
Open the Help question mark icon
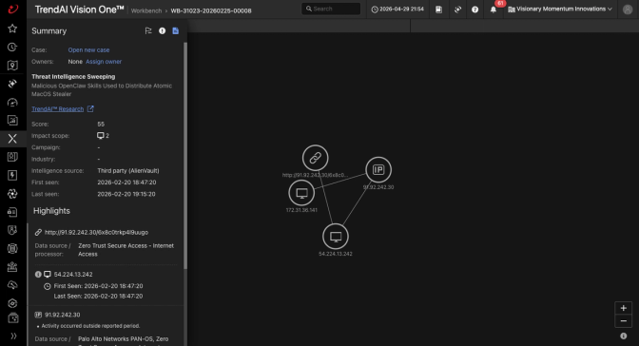tap(474, 9)
